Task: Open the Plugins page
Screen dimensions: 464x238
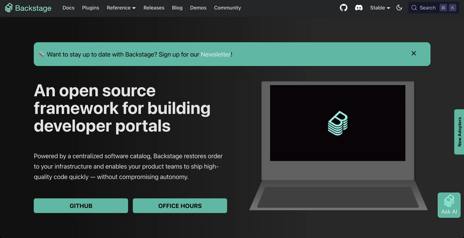Action: (x=90, y=8)
